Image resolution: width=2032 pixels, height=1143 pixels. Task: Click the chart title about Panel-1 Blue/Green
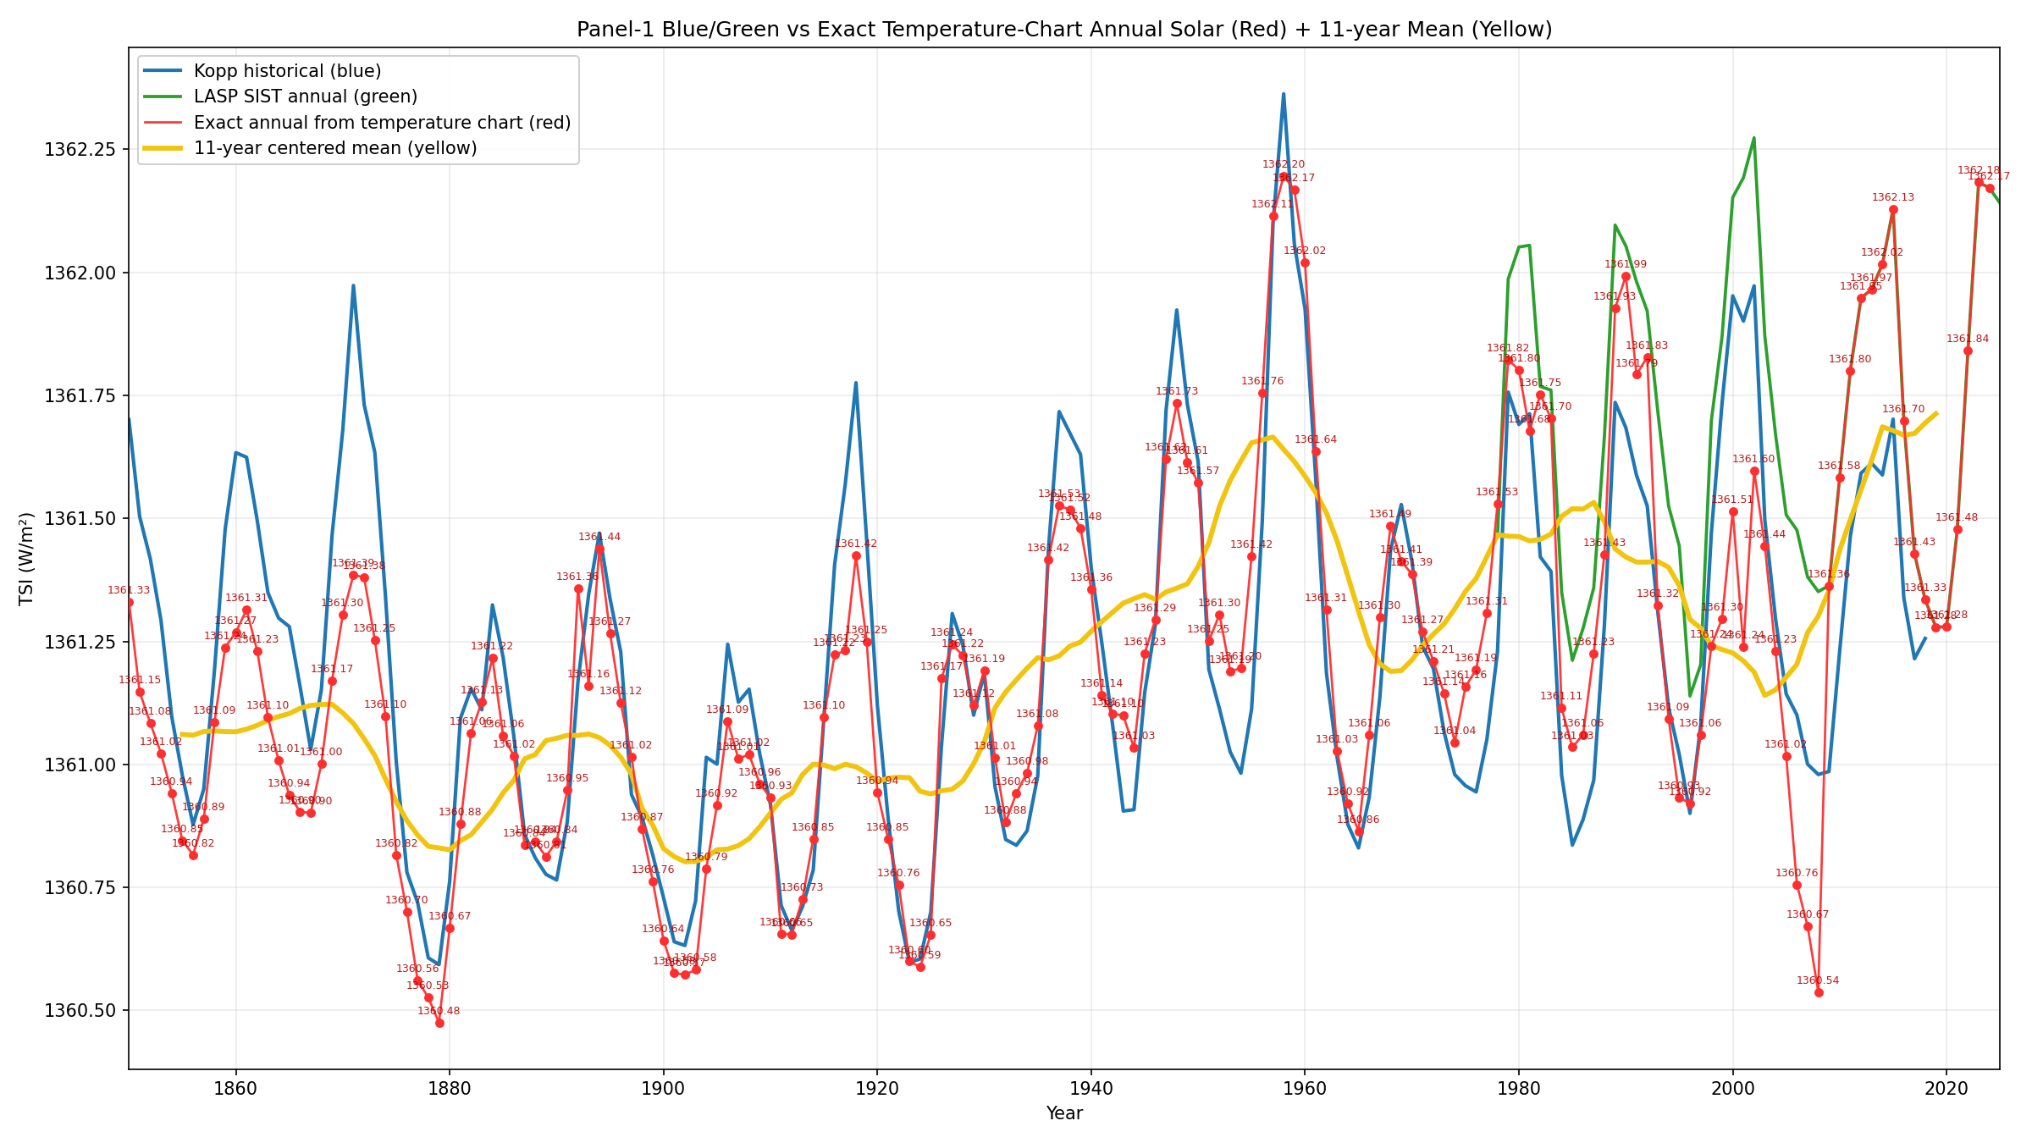pyautogui.click(x=1064, y=30)
